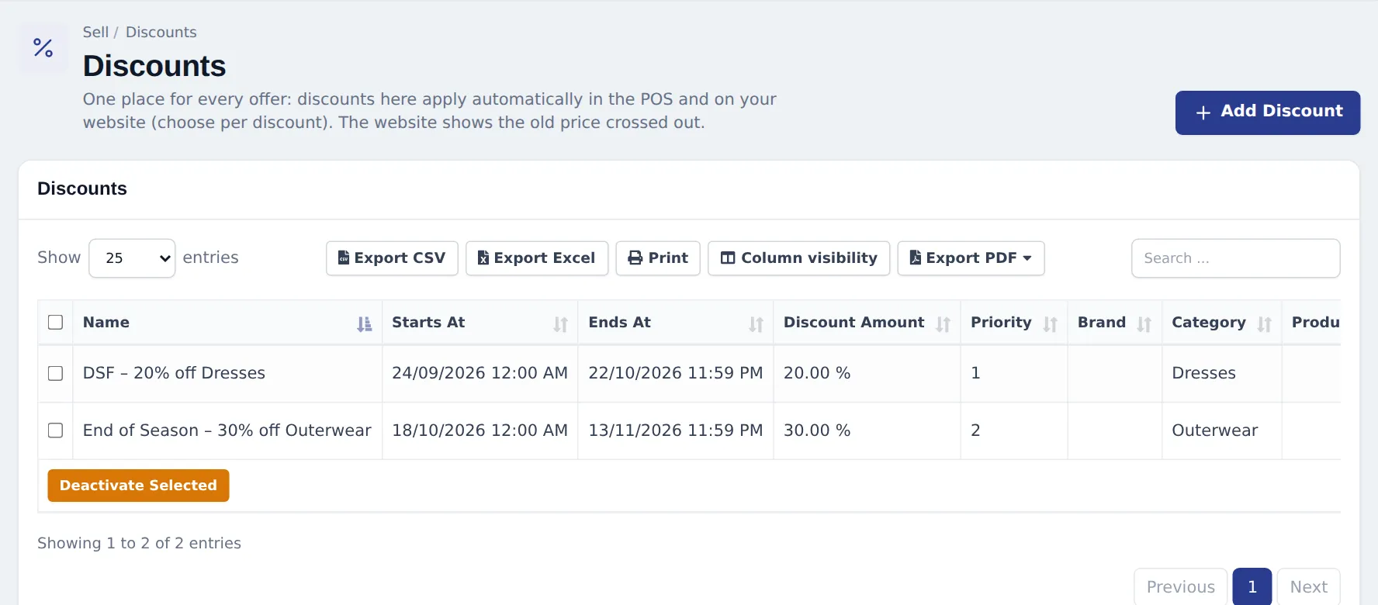The image size is (1378, 605).
Task: Sort by Name column sort icon
Action: point(364,324)
